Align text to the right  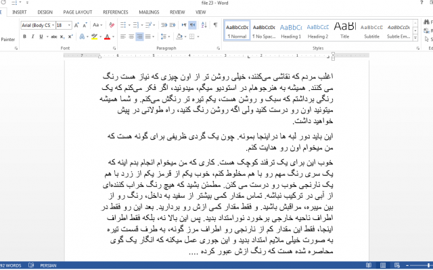139,36
